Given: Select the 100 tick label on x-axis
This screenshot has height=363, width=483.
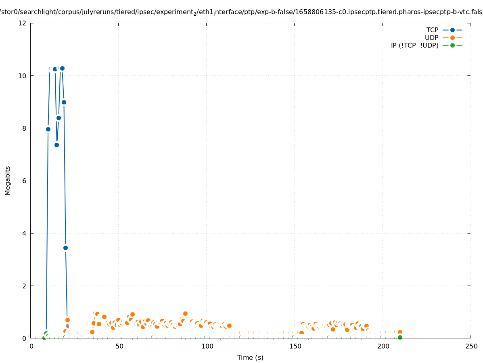Looking at the screenshot, I should (207, 346).
